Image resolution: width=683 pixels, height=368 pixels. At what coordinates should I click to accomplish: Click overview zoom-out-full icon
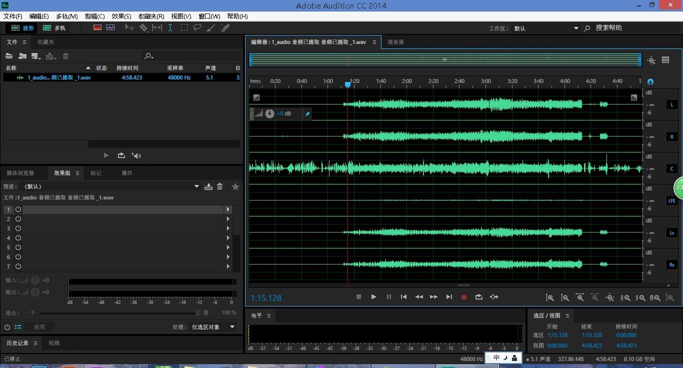(x=651, y=60)
